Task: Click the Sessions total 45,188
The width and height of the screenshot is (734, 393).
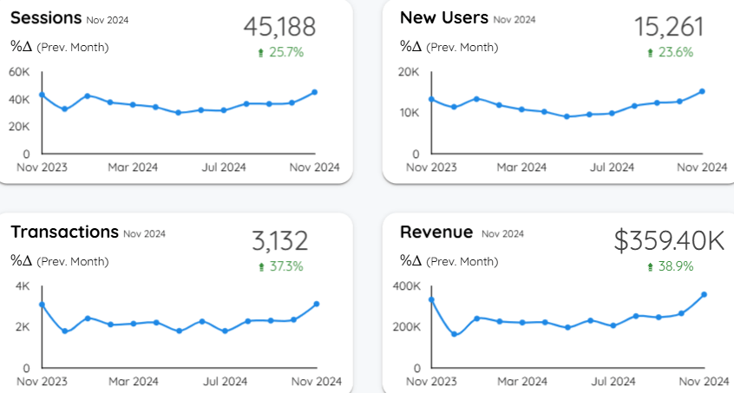Action: coord(279,27)
